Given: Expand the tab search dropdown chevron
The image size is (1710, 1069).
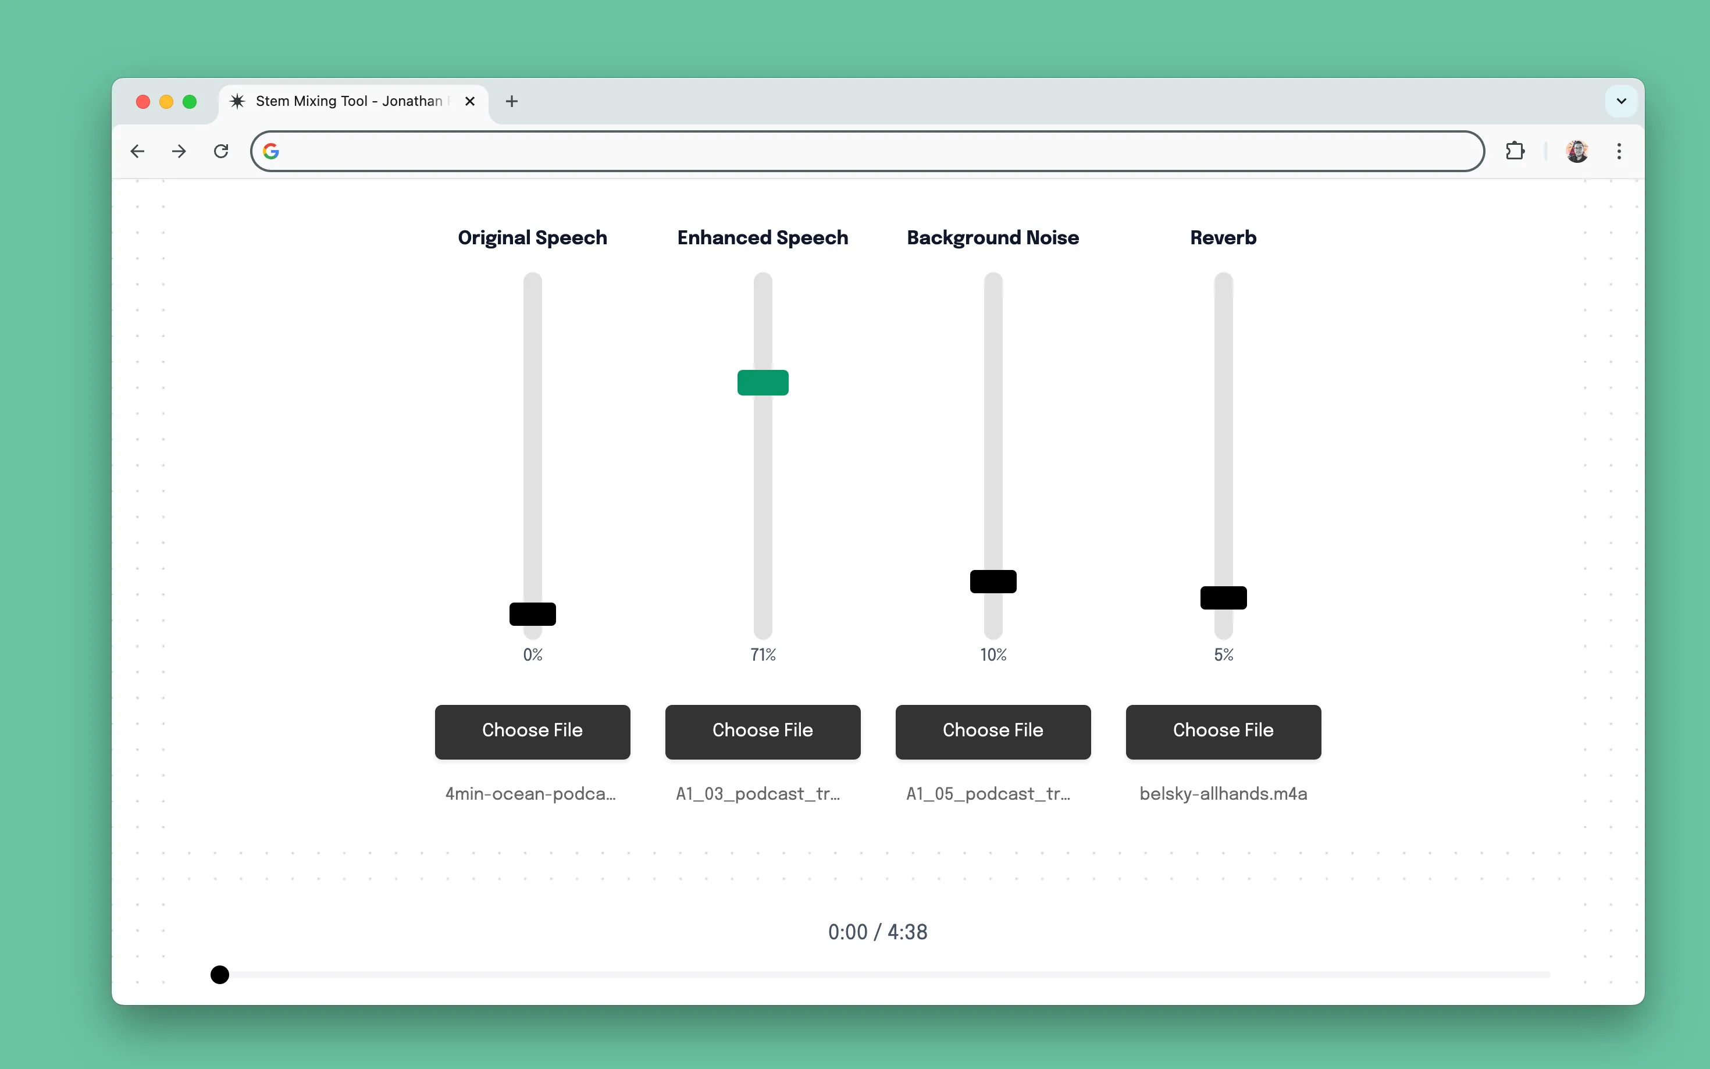Looking at the screenshot, I should click(1621, 101).
